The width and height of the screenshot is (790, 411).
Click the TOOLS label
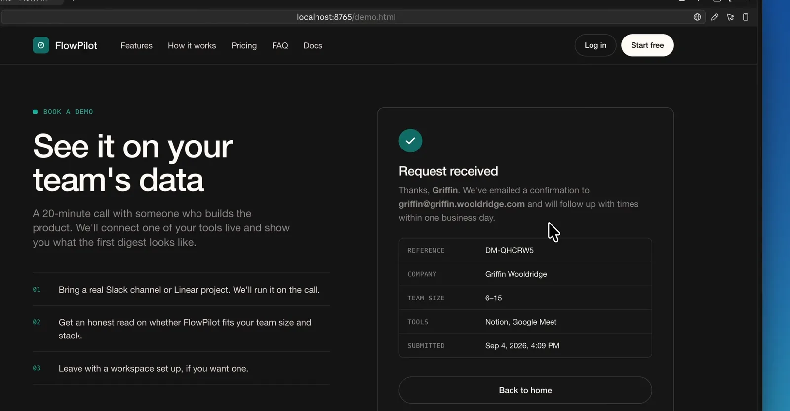point(418,322)
